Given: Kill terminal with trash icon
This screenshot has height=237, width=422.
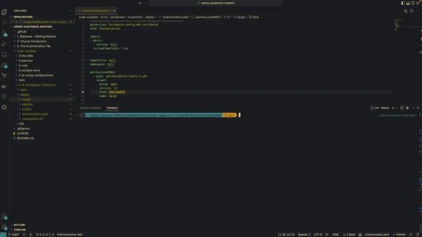Looking at the screenshot, I should pos(407,108).
